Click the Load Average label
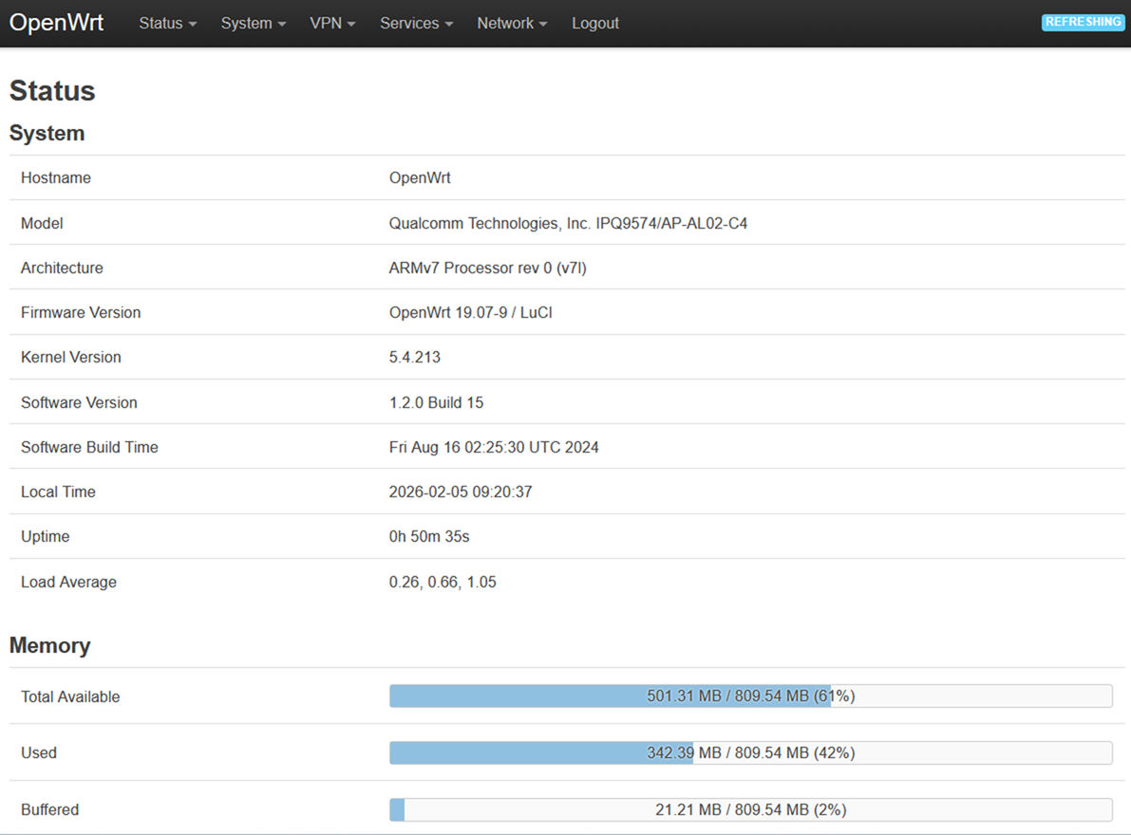1131x835 pixels. 68,582
